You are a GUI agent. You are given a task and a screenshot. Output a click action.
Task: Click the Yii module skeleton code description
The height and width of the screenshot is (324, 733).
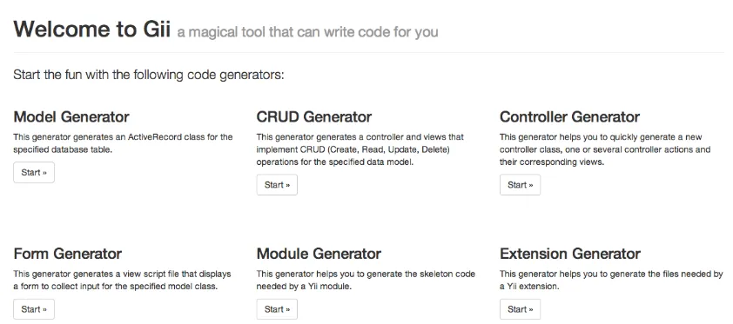366,281
